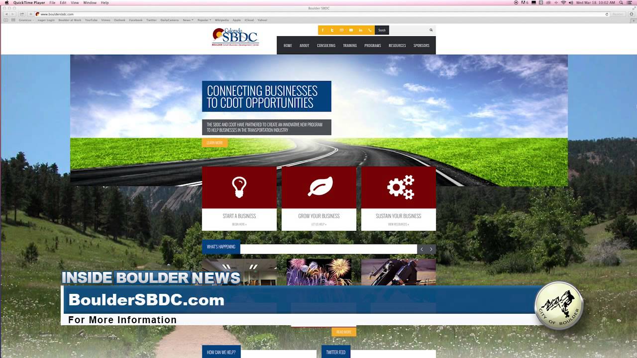Open the Programs nav item
This screenshot has height=358, width=637.
pos(373,45)
